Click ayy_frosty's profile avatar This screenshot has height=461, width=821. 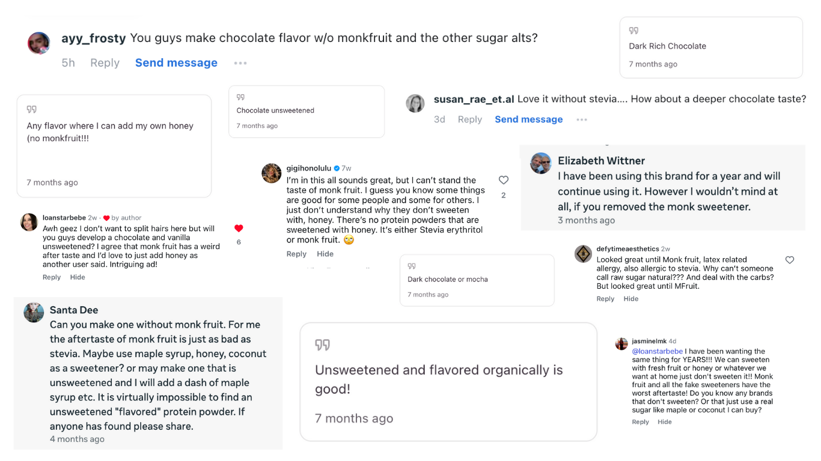click(x=38, y=43)
